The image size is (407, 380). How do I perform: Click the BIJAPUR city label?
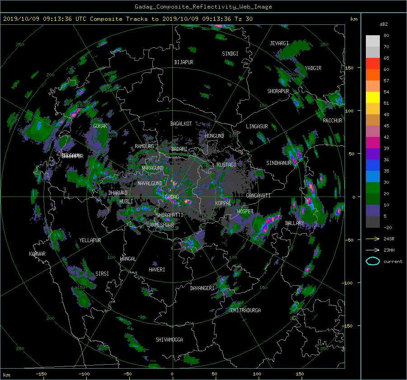tap(184, 62)
